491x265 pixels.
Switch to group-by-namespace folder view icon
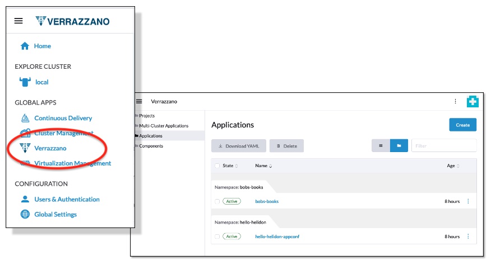tap(399, 145)
